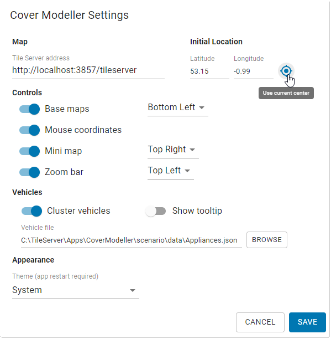Save the settings with SAVE button
This screenshot has width=331, height=339.
pos(307,322)
